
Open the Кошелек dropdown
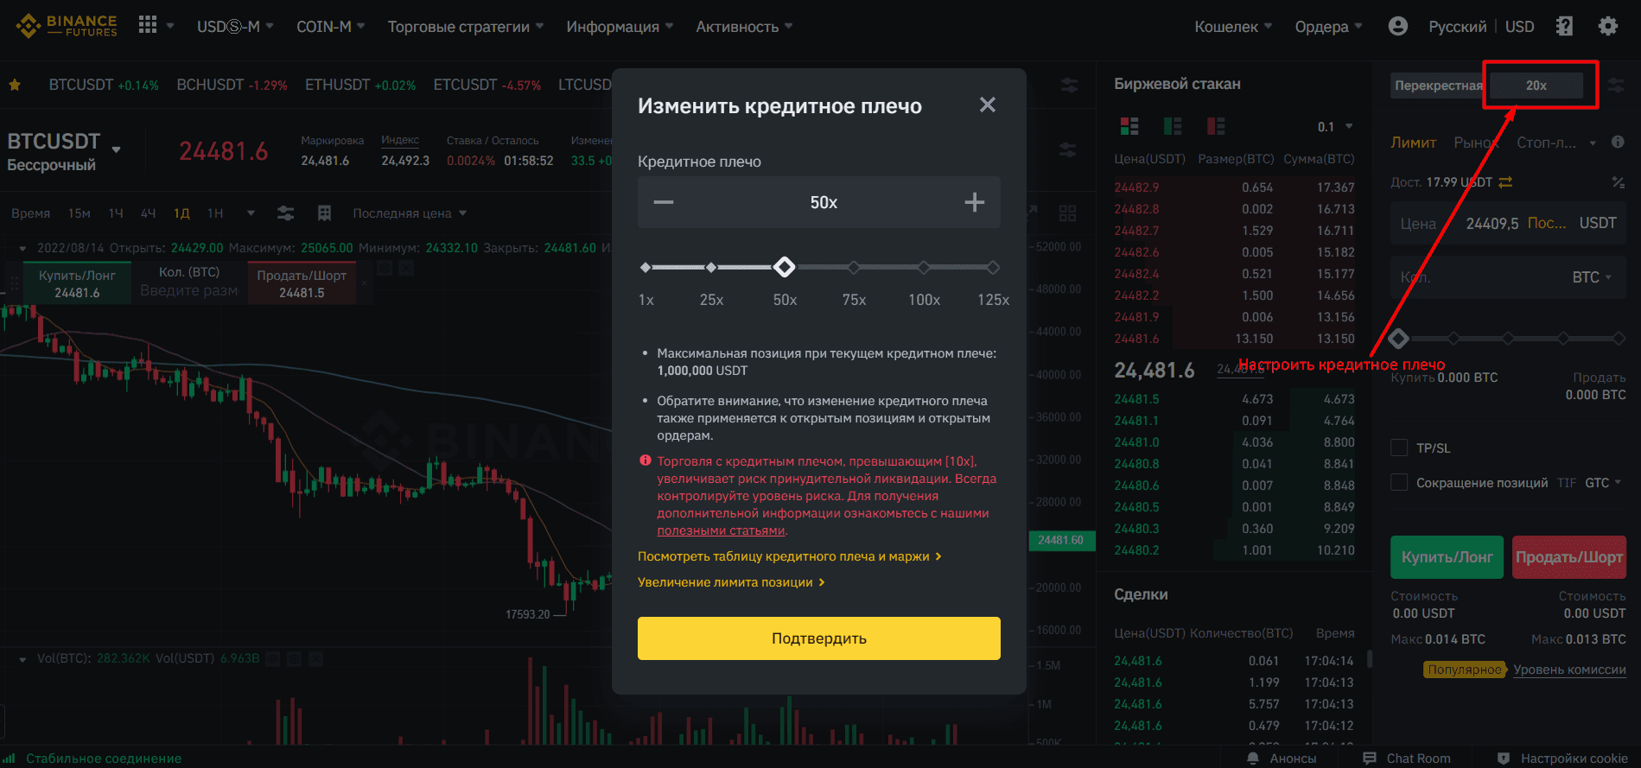(1233, 27)
